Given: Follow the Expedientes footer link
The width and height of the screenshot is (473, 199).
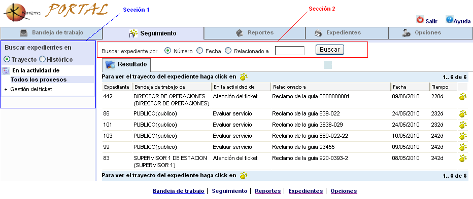Looking at the screenshot, I should pyautogui.click(x=306, y=191).
